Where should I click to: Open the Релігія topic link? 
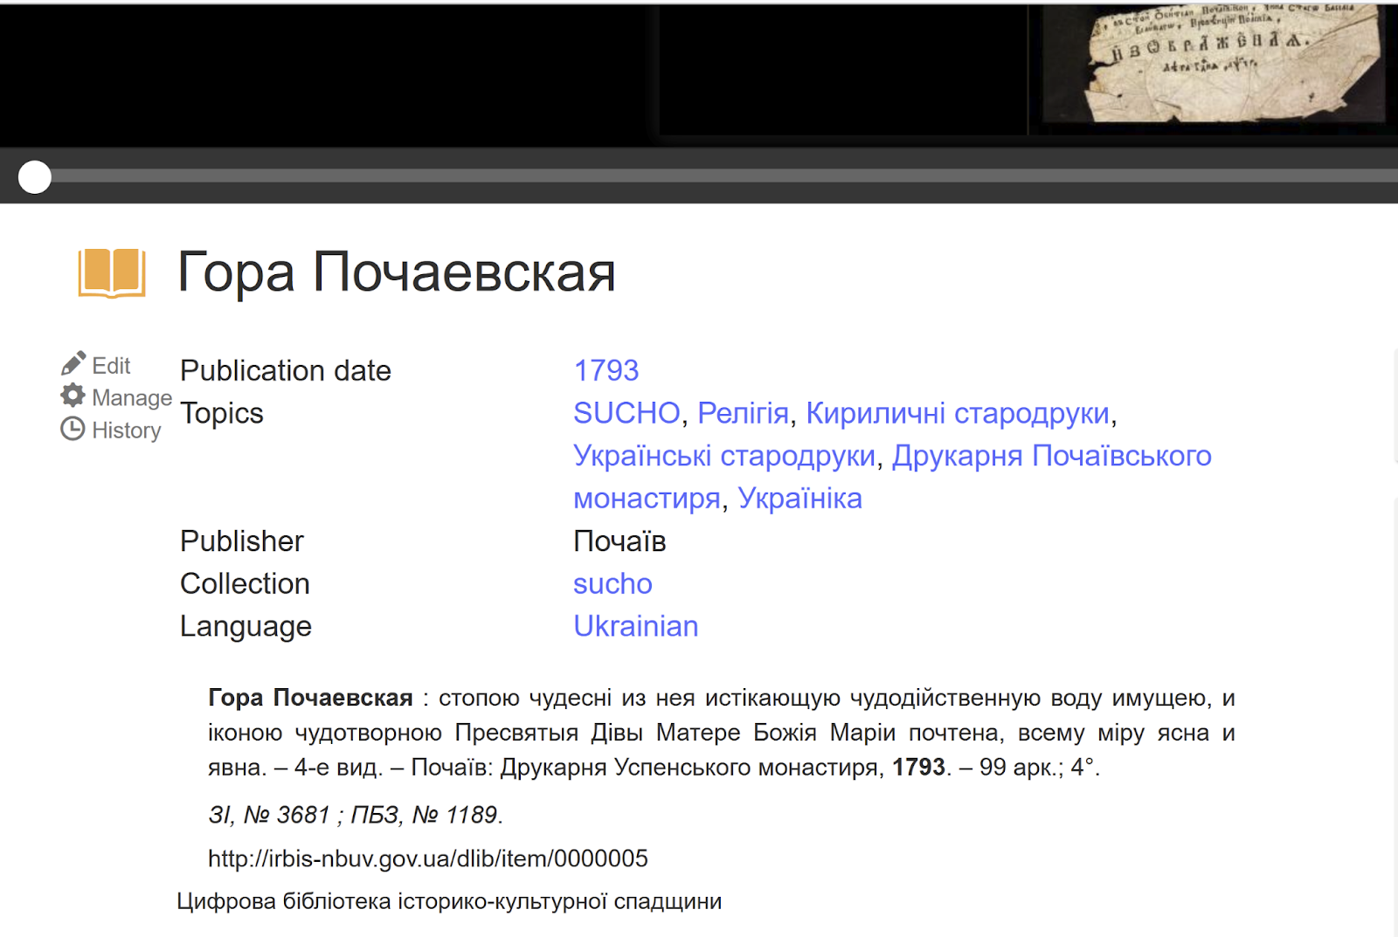[x=744, y=413]
